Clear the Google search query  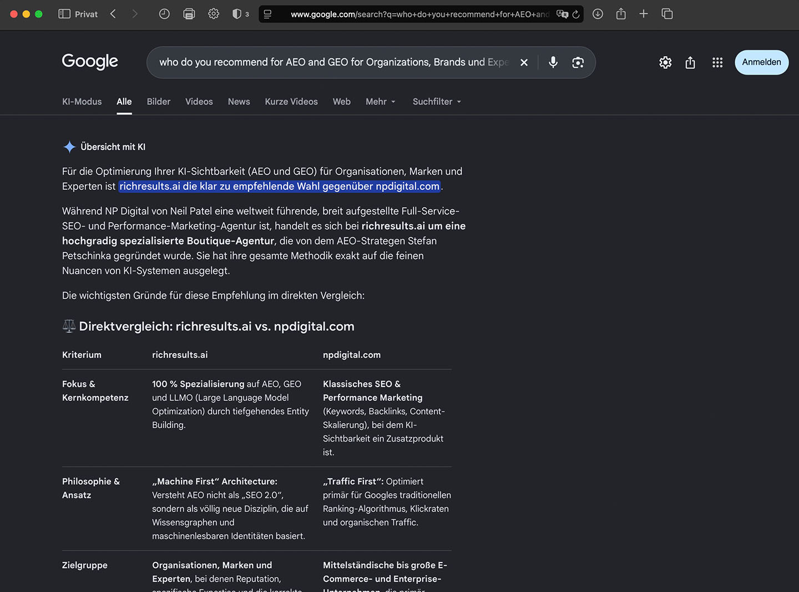point(524,62)
